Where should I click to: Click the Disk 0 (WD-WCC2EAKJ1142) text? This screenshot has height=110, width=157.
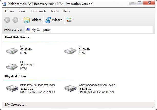coord(96,92)
